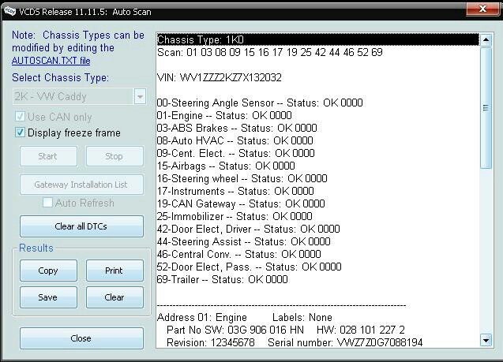This screenshot has width=503, height=362.
Task: Select the 25-Immobilizer status row
Action: click(x=318, y=216)
